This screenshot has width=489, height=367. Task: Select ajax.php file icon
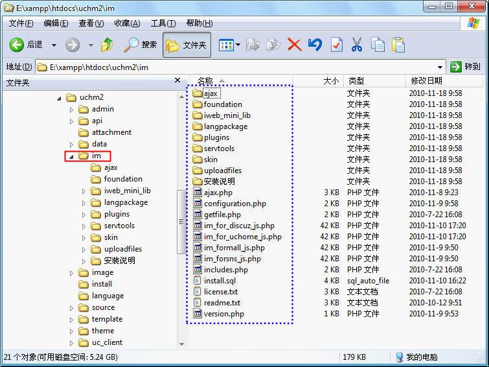[x=198, y=193]
